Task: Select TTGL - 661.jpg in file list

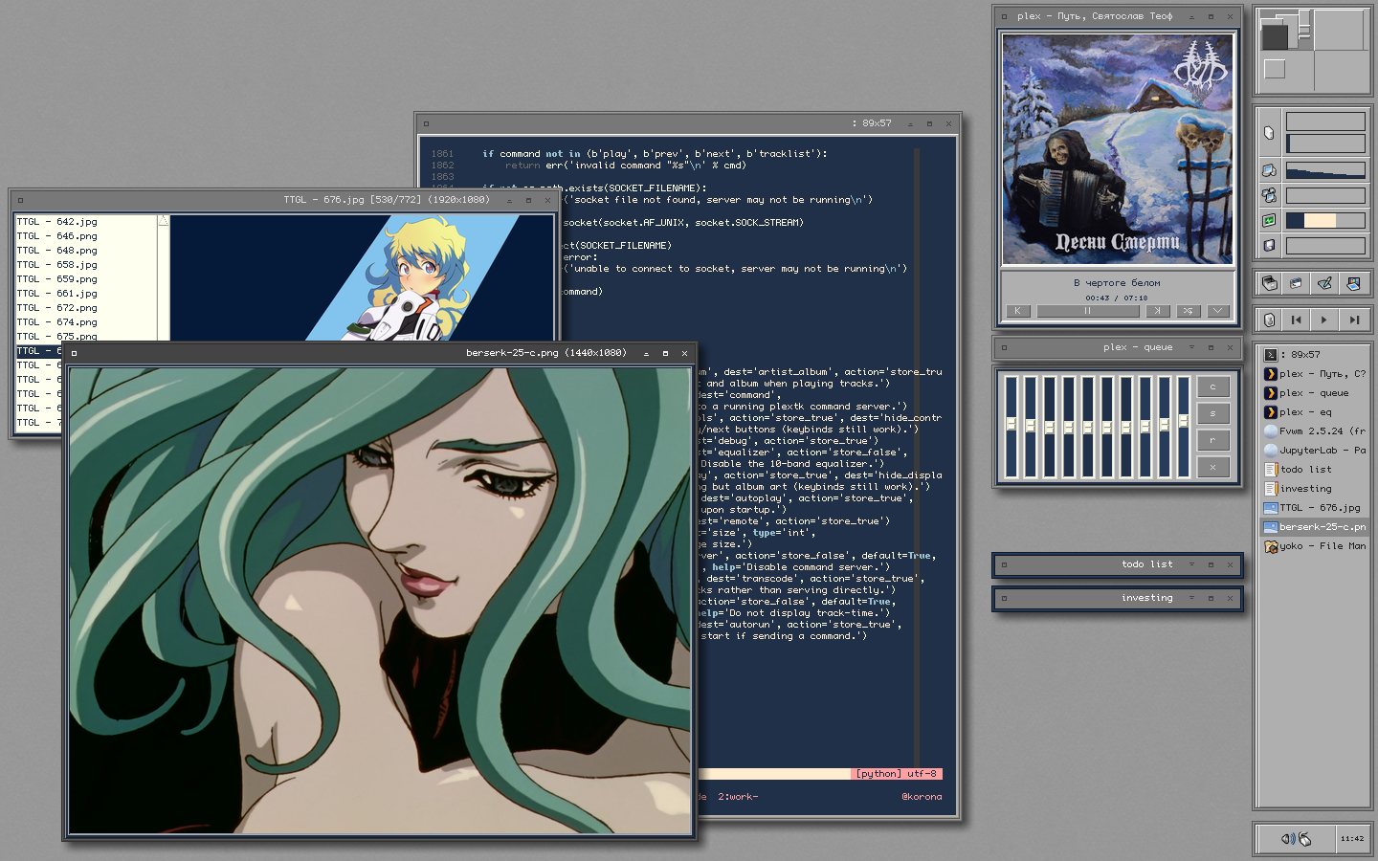Action: 86,294
